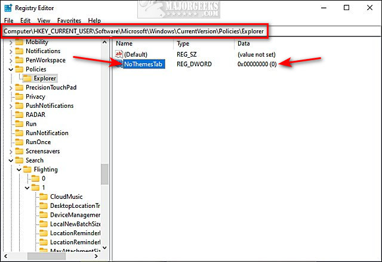Click the tree scroll left arrow
This screenshot has width=382, height=262.
click(6, 256)
